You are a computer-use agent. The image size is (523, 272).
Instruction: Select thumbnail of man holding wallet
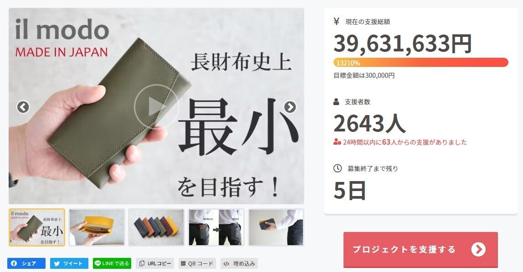point(276,227)
